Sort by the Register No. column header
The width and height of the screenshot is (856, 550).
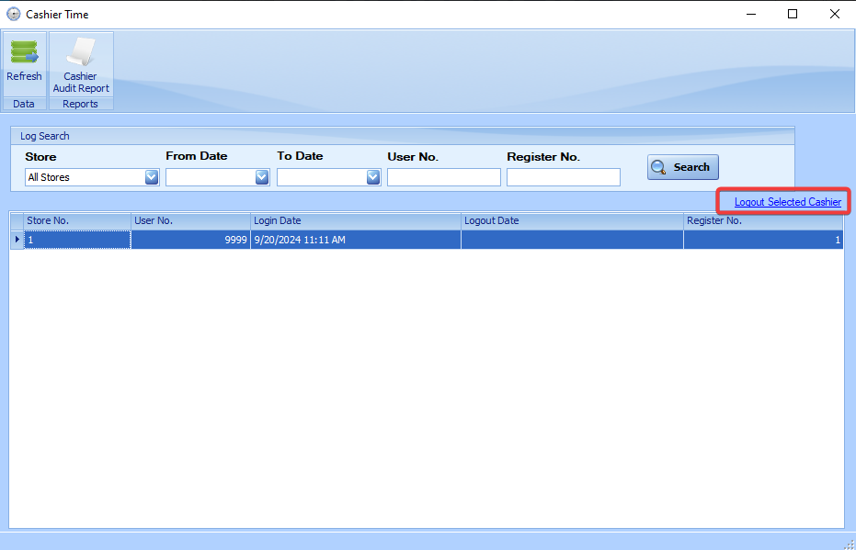click(762, 221)
